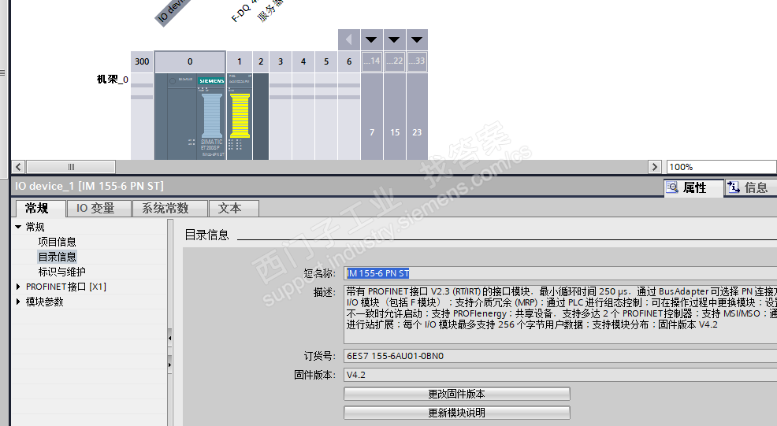Expand the 模块参数 node
777x426 pixels.
18,302
